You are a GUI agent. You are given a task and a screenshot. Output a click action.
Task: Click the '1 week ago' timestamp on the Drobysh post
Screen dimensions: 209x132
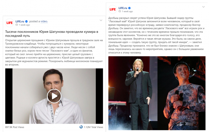tap(127, 11)
